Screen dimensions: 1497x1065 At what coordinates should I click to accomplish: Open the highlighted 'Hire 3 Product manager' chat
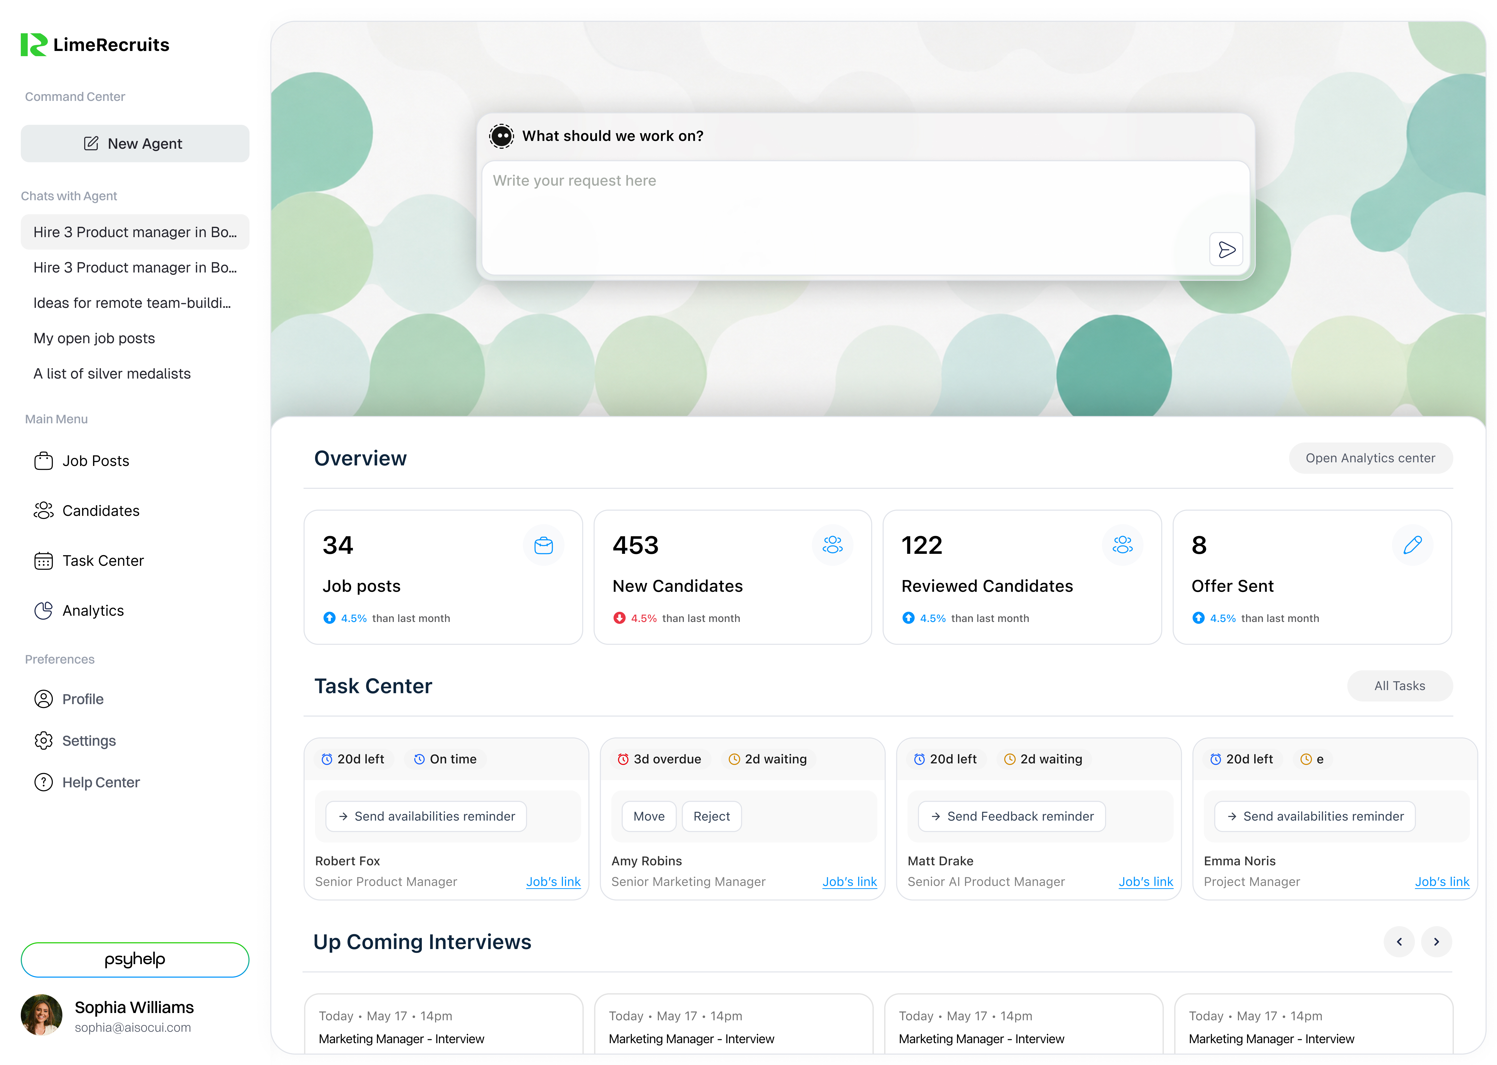135,232
